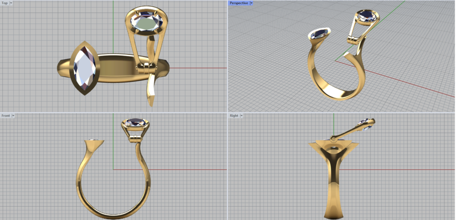
Task: Open the Front viewport dropdown arrow
Action: 13,115
